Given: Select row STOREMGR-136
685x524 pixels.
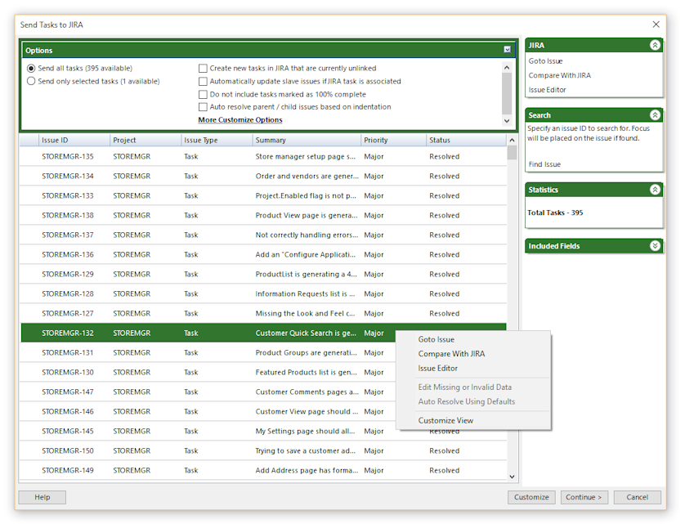Looking at the screenshot, I should (263, 255).
